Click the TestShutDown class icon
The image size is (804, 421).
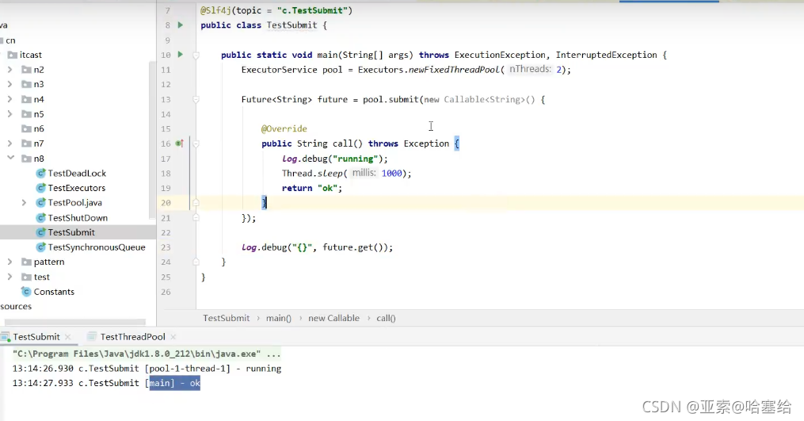click(41, 218)
